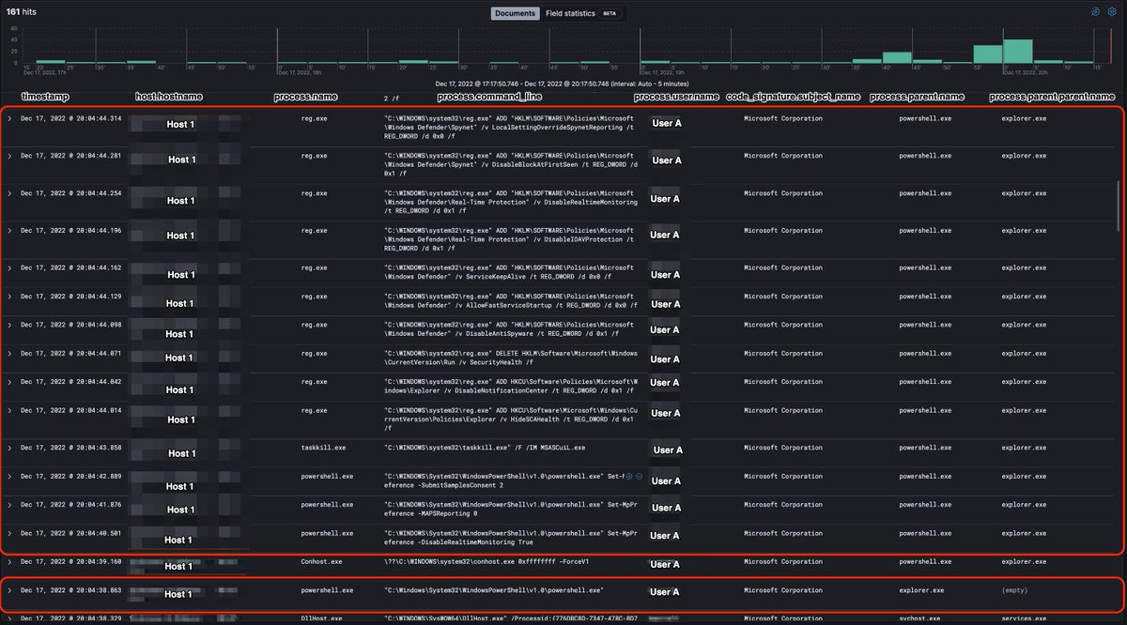Click the '(empty)' parent parent name cell
Image resolution: width=1127 pixels, height=625 pixels.
point(1015,590)
